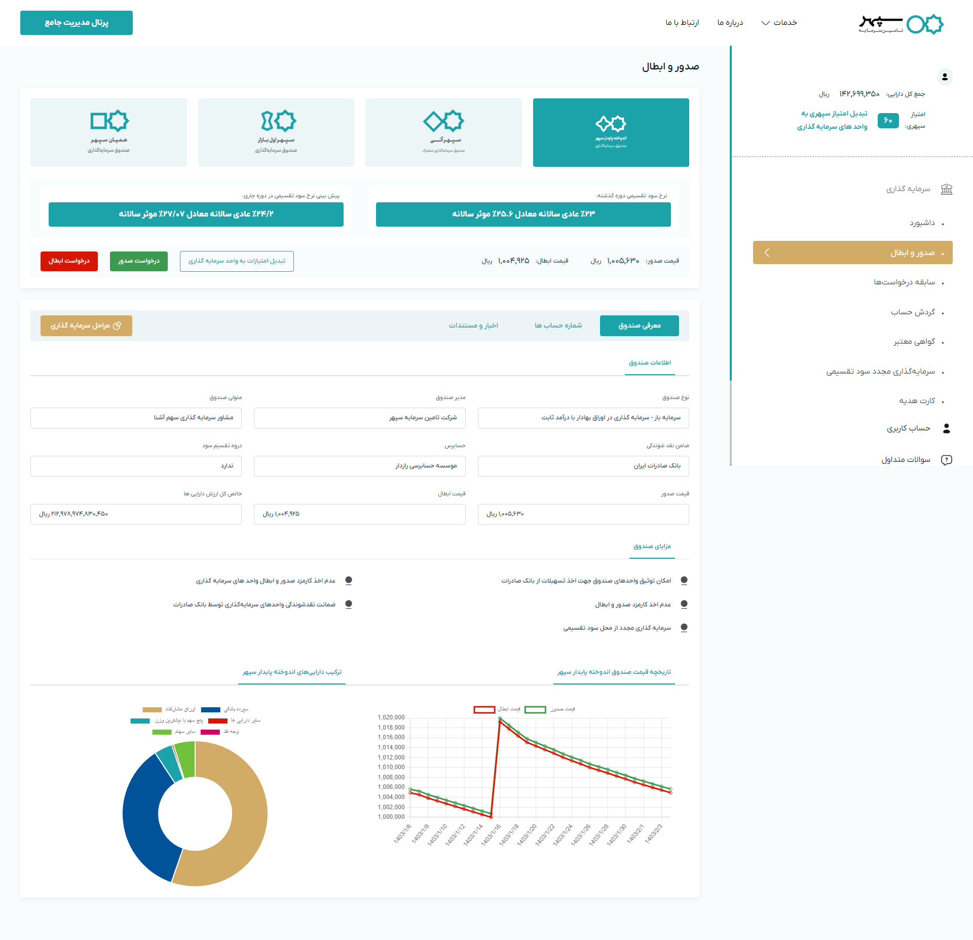Click the bullet for عدم اخذ کارمزد صدور و ابطال

click(x=684, y=604)
